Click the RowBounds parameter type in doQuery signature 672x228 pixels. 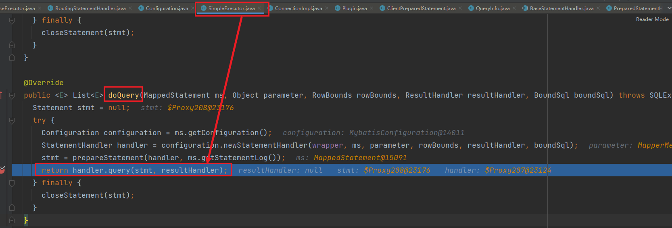[x=332, y=95]
